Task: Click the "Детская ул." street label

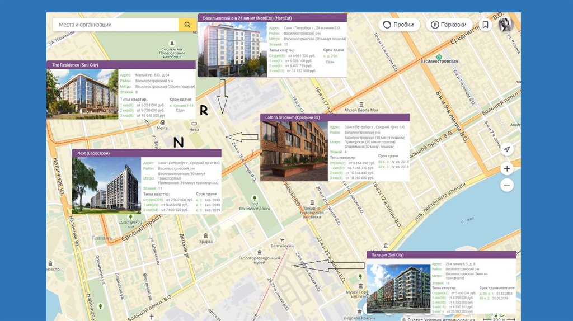Action: [184, 247]
